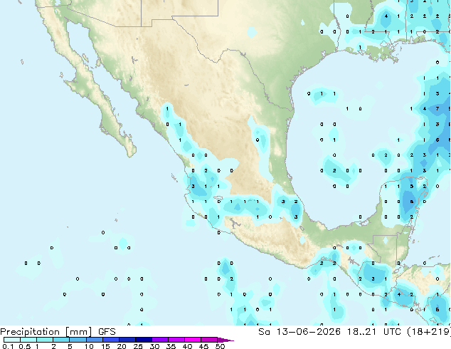Click the forecast offset '(18+219)'
The height and width of the screenshot is (349, 451).
[429, 332]
